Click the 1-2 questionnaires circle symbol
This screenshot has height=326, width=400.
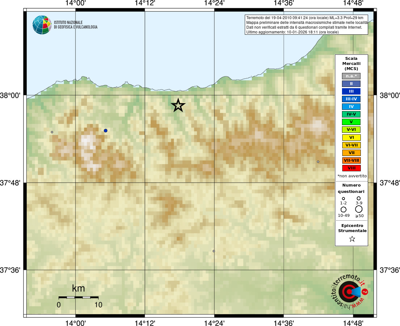coord(343,198)
